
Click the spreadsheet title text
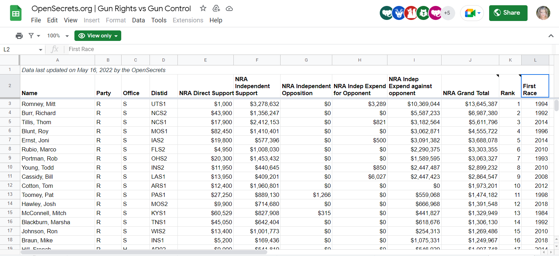111,8
